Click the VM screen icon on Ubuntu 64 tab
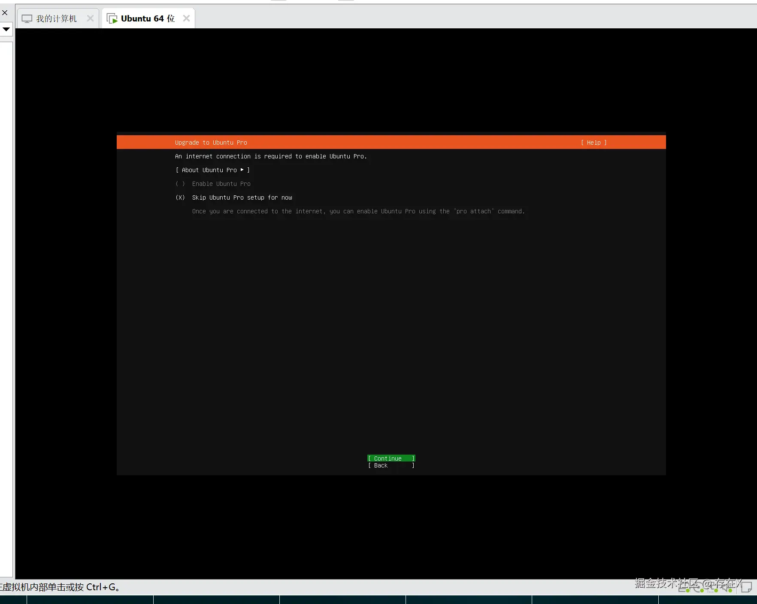The image size is (757, 604). (113, 18)
